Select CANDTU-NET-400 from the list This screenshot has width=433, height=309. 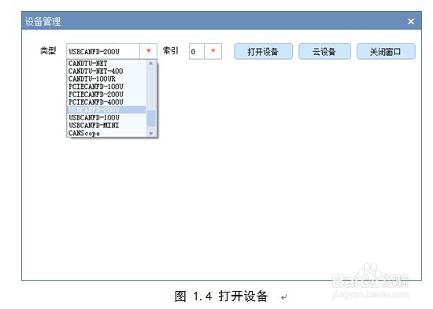(106, 72)
